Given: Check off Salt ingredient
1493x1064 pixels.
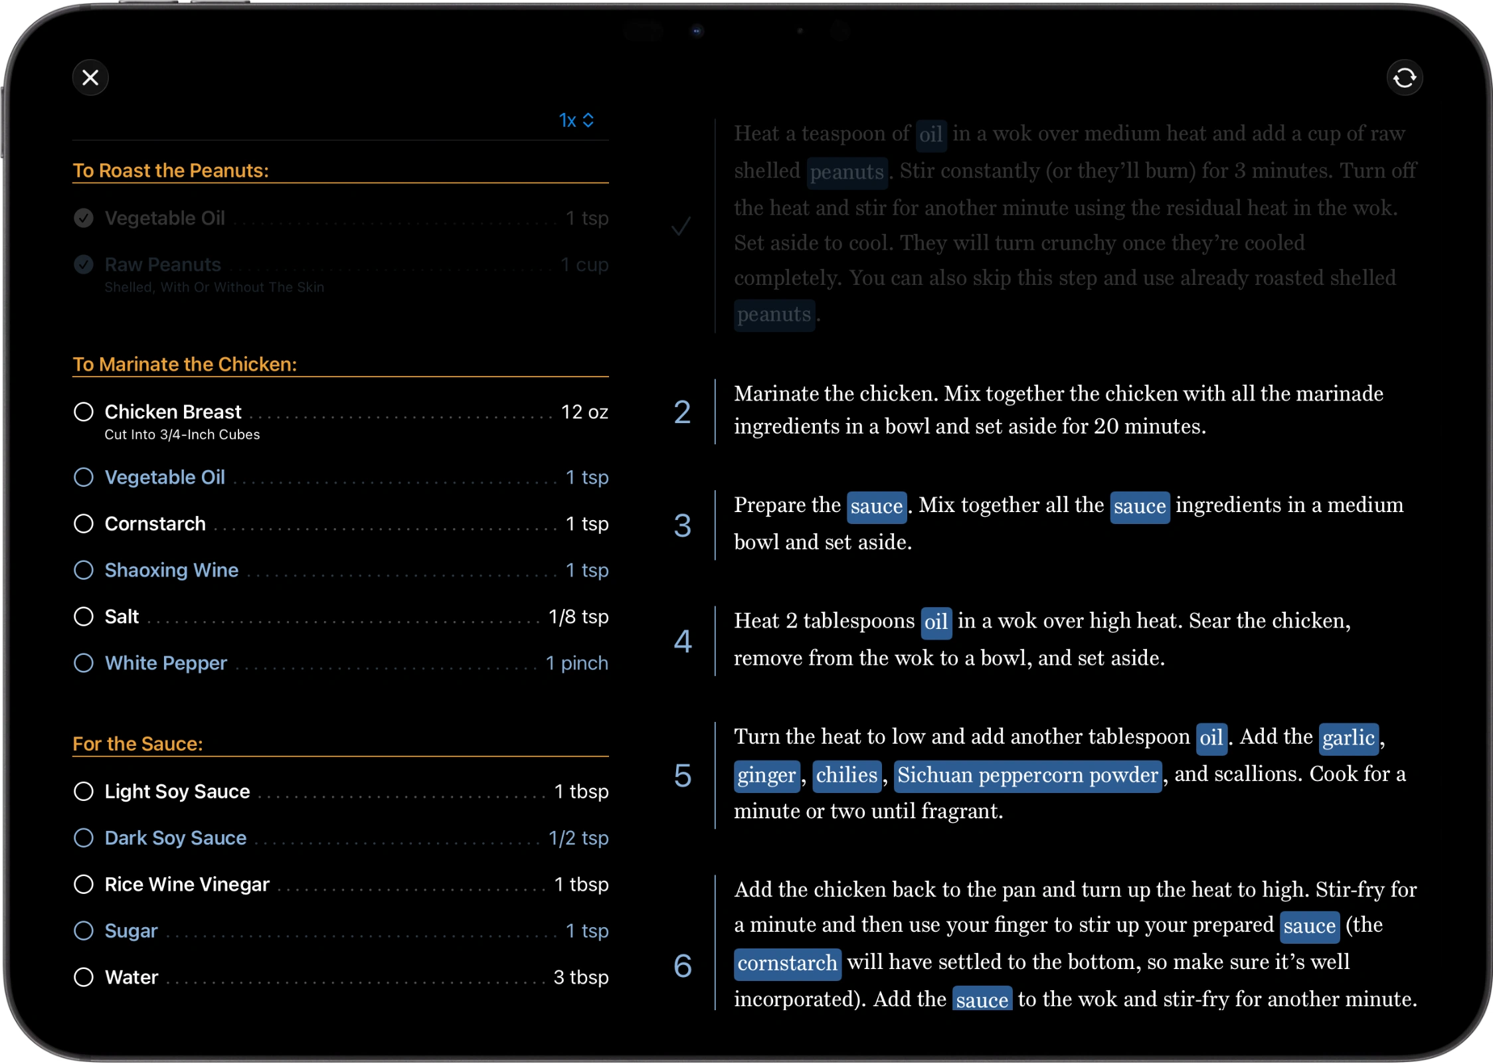Looking at the screenshot, I should tap(84, 616).
